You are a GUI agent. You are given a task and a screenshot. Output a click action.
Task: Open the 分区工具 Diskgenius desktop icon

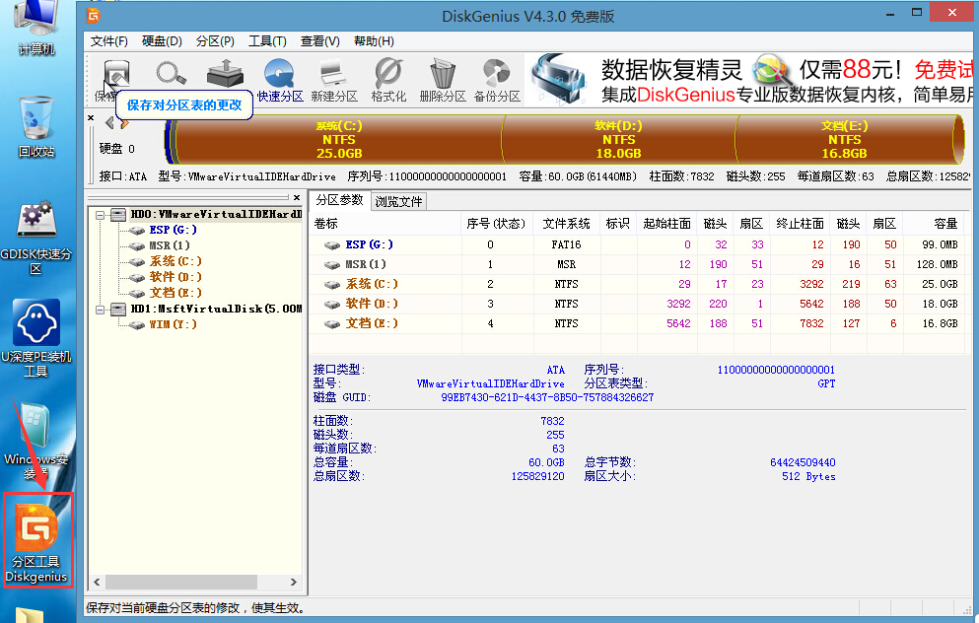coord(36,542)
